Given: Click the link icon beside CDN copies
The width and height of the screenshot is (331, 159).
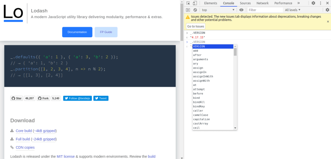Looking at the screenshot, I should tap(12, 147).
